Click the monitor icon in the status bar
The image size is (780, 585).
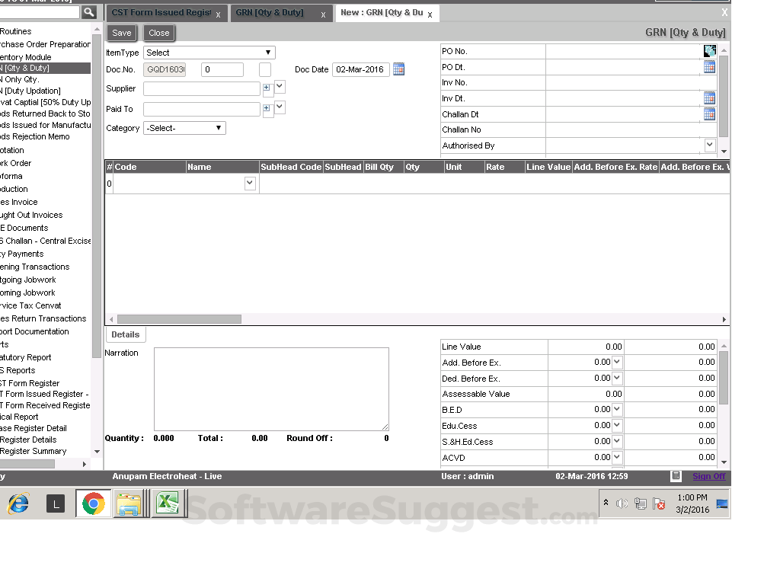coord(675,475)
